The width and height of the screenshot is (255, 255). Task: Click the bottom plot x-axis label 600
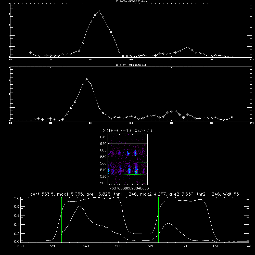[x=184, y=246]
